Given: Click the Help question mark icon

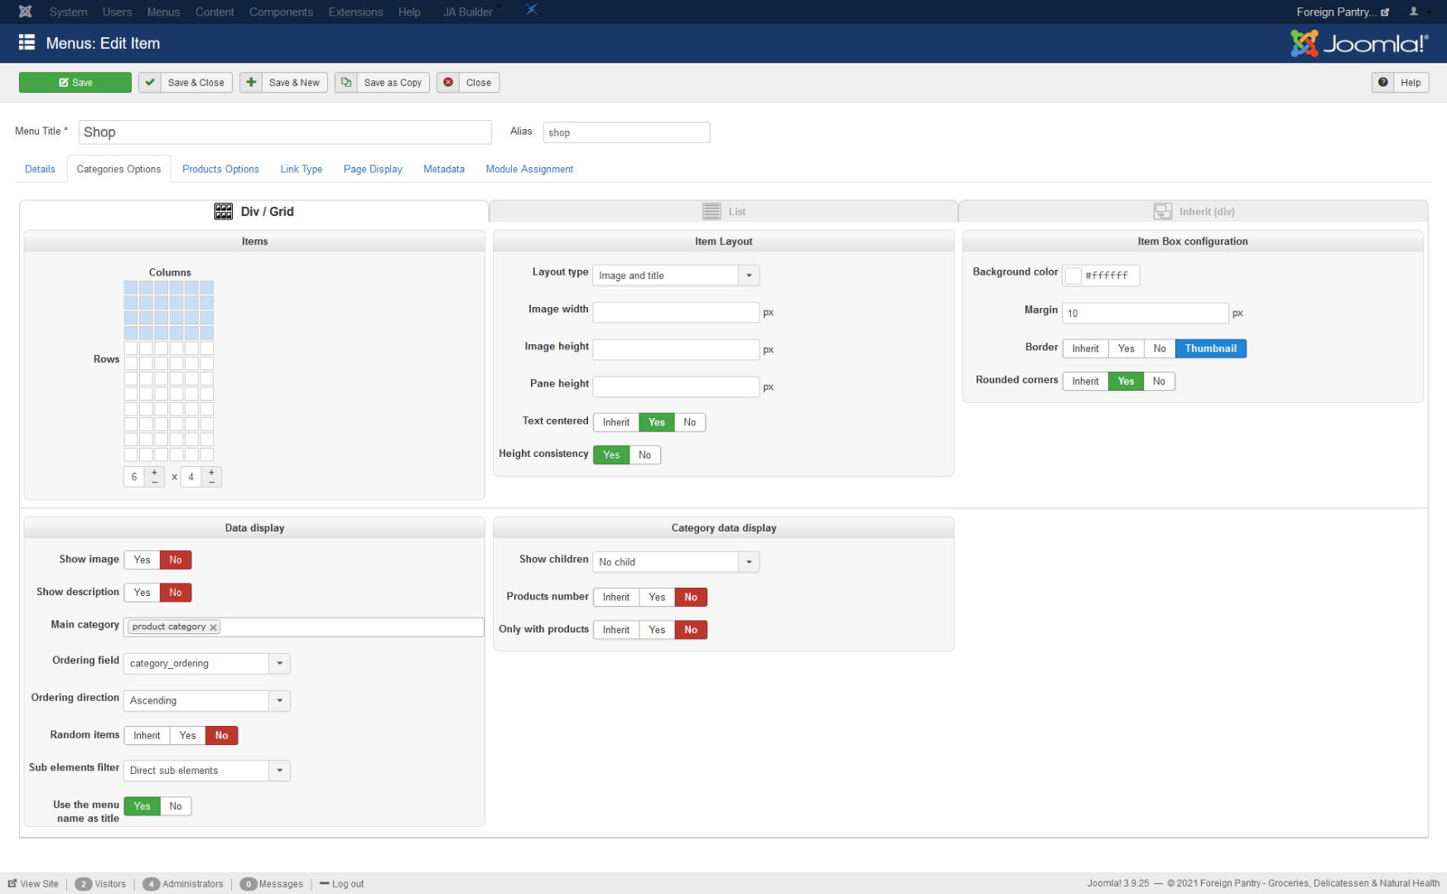Looking at the screenshot, I should coord(1382,83).
